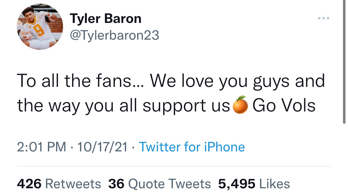The width and height of the screenshot is (348, 193).
Task: Open the Twitter for iPhone source link
Action: click(x=192, y=147)
